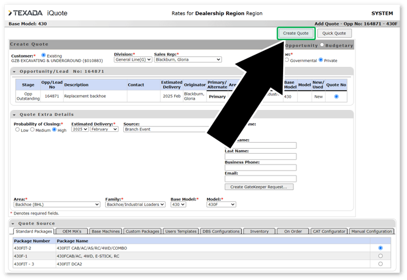Screen dimensions: 407x280
Task: Go to the Inventory tab
Action: click(x=259, y=231)
